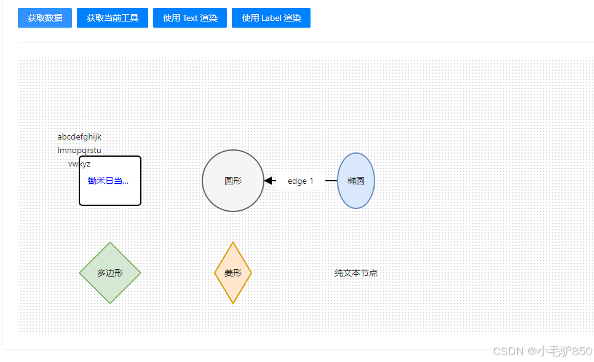The width and height of the screenshot is (594, 362).
Task: Click the text 'abcdefghijk'
Action: pyautogui.click(x=79, y=136)
